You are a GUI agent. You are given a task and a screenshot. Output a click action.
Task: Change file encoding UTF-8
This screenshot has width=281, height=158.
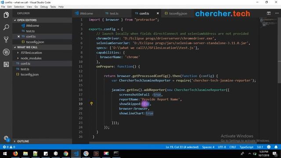[x=222, y=147]
